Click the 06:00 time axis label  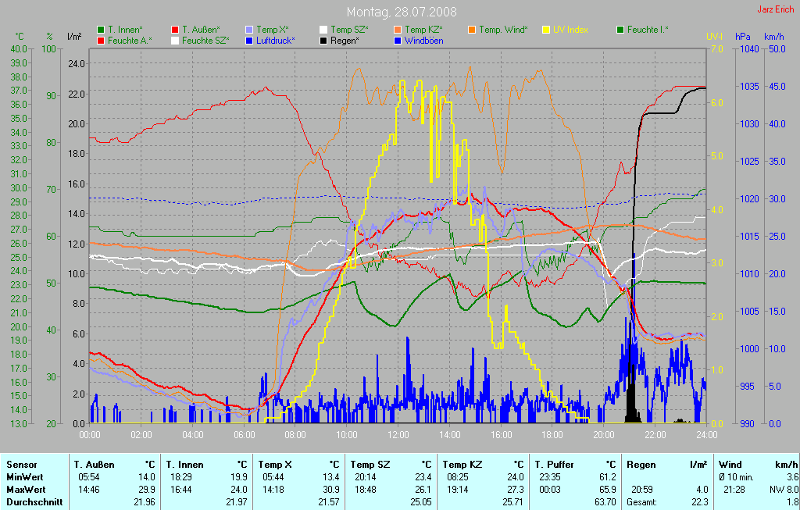coord(245,435)
